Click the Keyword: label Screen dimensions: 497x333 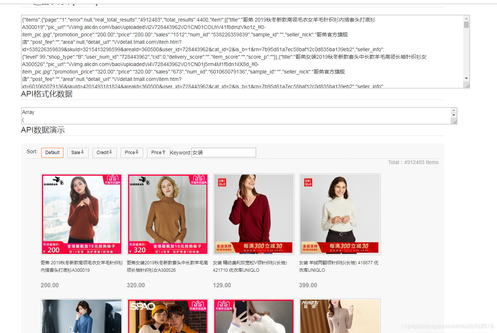tap(181, 153)
